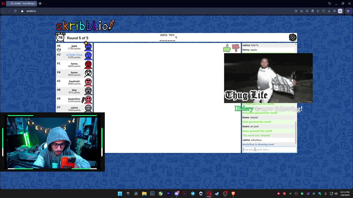This screenshot has height=198, width=353.
Task: Select player bouhmid in the list
Action: click(x=74, y=82)
